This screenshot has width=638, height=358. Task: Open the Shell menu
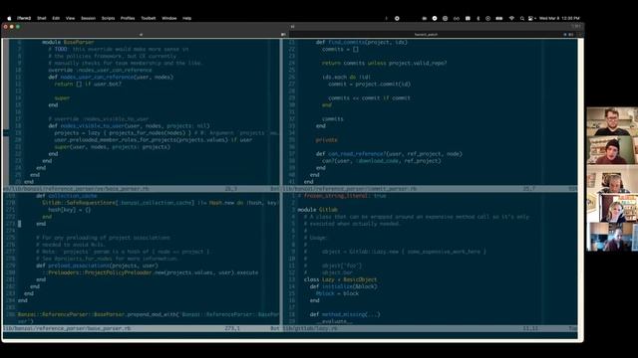(x=42, y=18)
